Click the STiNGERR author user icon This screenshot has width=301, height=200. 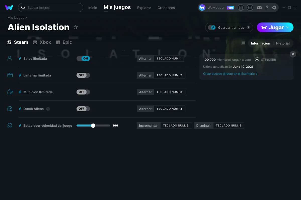[257, 60]
